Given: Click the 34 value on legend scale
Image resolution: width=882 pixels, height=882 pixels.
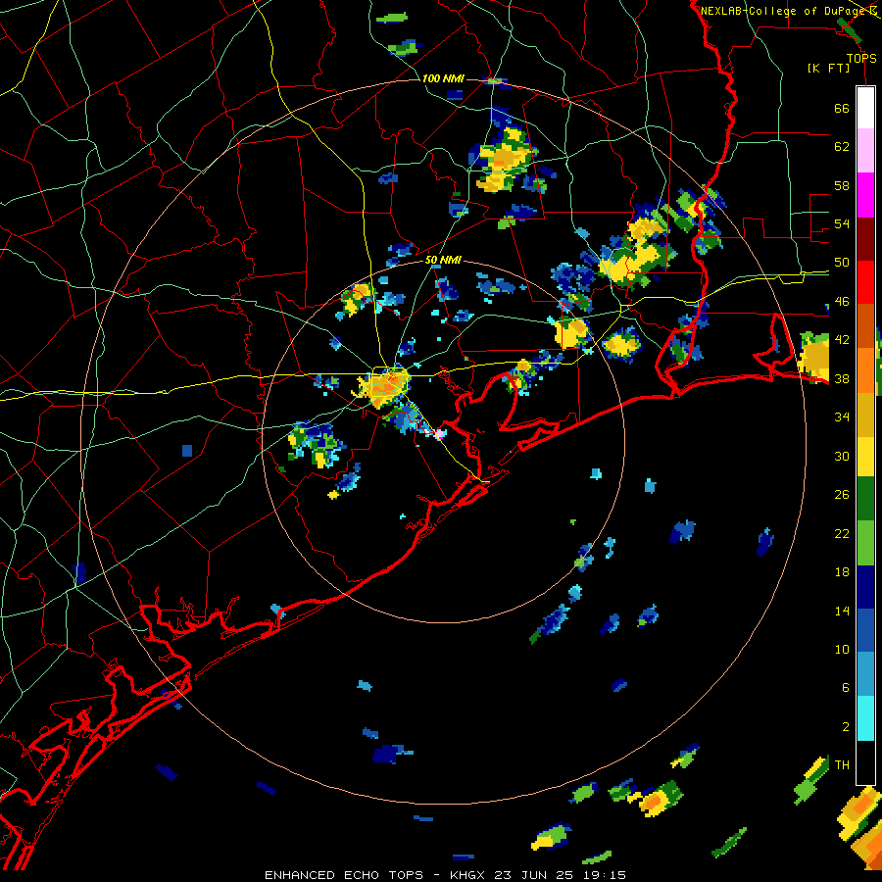Looking at the screenshot, I should click(842, 417).
